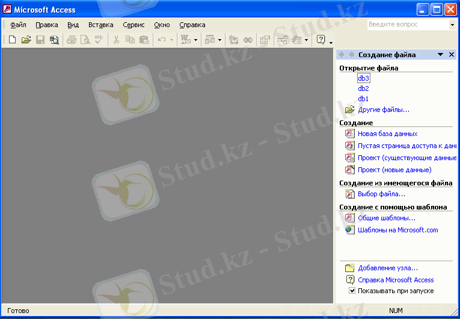Screen dimensions: 460x319
Task: Click the New database toolbar icon
Action: tap(12, 40)
